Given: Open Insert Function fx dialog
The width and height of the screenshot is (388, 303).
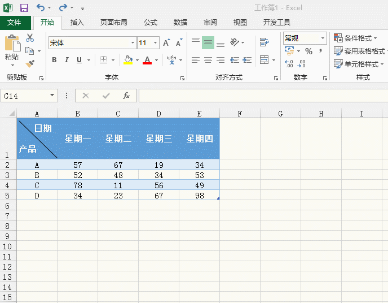Looking at the screenshot, I should (126, 96).
